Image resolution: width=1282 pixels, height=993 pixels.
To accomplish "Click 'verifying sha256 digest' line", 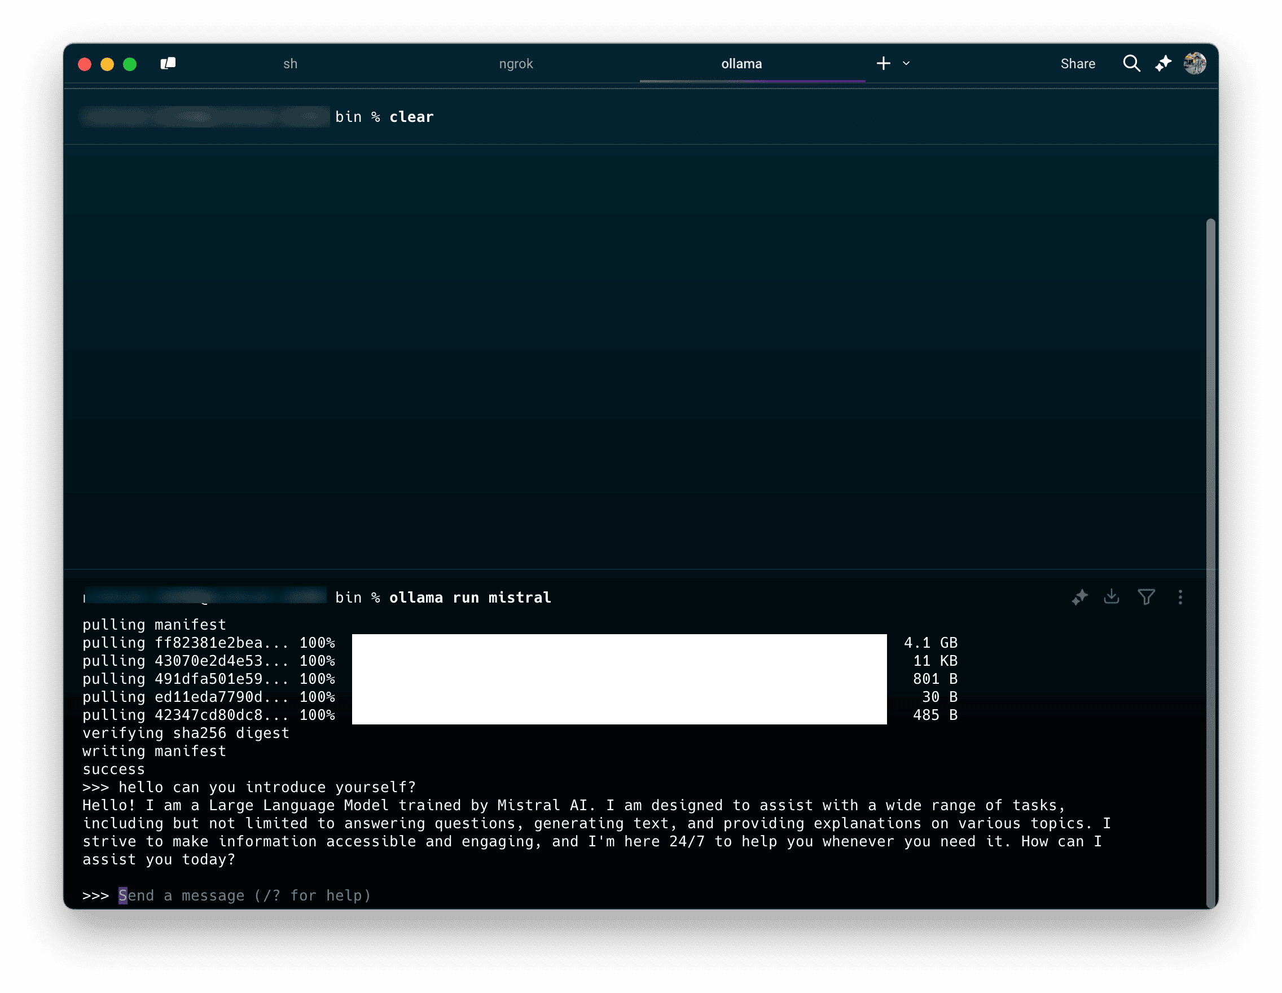I will click(x=186, y=733).
